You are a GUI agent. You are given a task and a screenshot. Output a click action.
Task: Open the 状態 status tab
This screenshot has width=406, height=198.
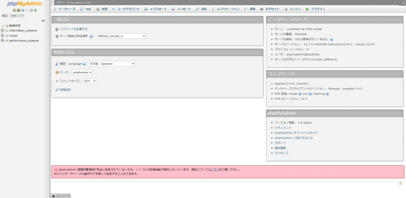[101, 9]
